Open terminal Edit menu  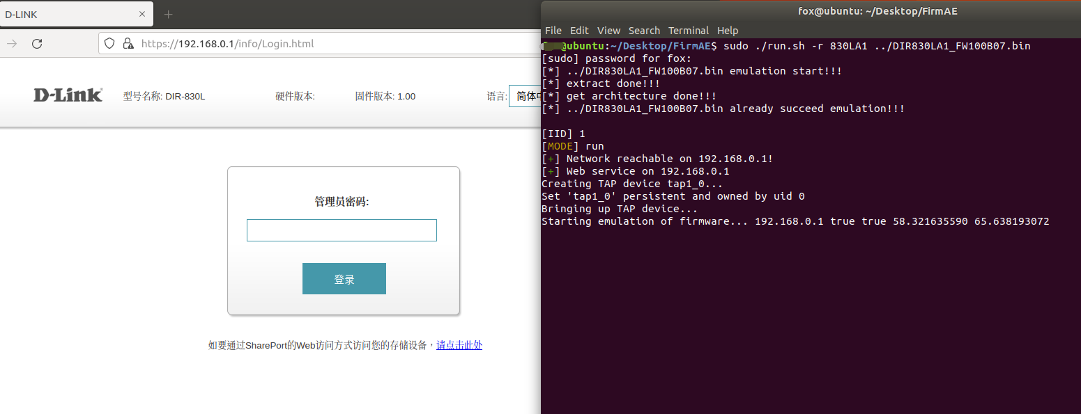[579, 31]
